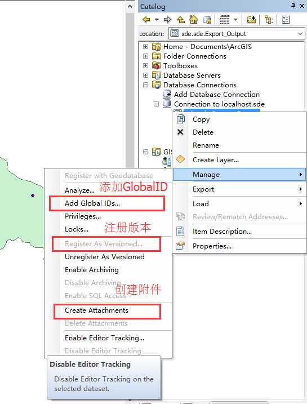The height and width of the screenshot is (404, 307).
Task: Open the Back history dropdown arrow
Action: (x=157, y=20)
